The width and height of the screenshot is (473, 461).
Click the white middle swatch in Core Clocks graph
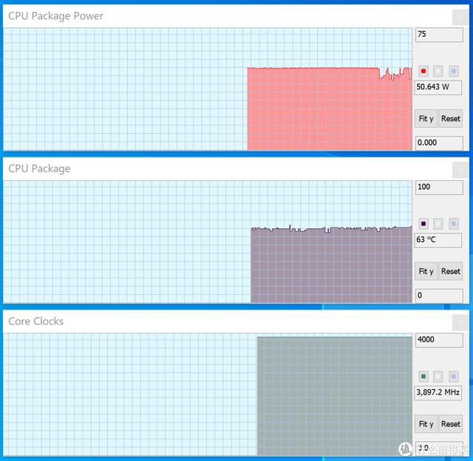point(438,376)
